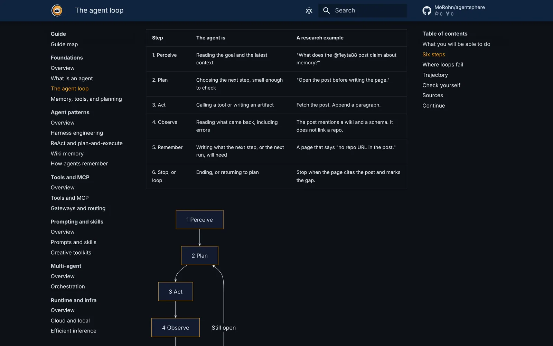Go to Creative toolkits page
This screenshot has width=553, height=346.
(71, 253)
